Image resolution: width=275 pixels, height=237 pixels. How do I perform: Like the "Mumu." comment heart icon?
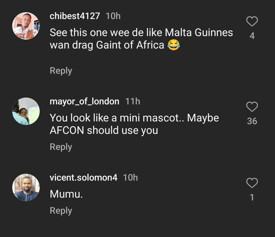pos(252,183)
